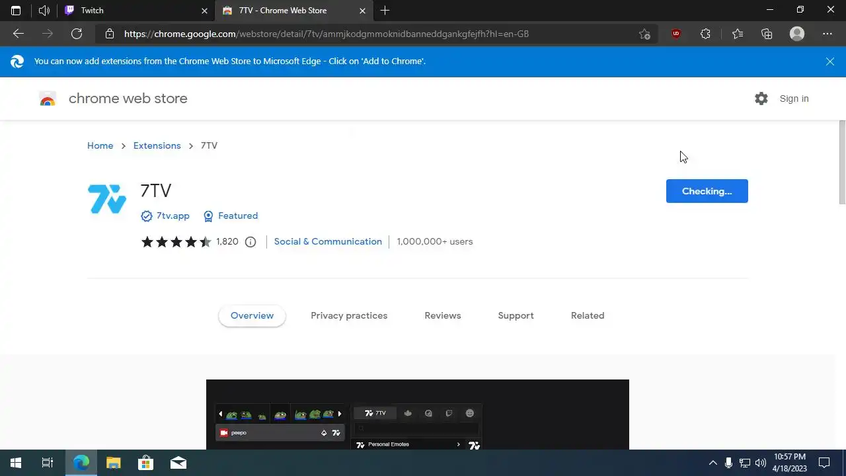Open the tab actions menu icon
The image size is (846, 476).
pyautogui.click(x=16, y=11)
